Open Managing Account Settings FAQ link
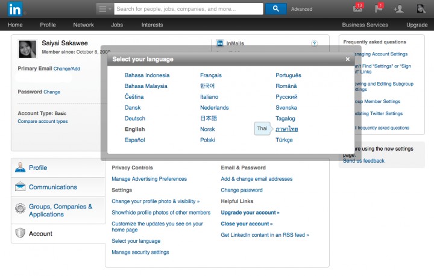Image resolution: width=434 pixels, height=276 pixels. 381,54
